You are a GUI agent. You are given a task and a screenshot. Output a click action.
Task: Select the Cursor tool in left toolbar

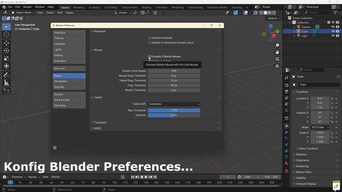(6, 34)
